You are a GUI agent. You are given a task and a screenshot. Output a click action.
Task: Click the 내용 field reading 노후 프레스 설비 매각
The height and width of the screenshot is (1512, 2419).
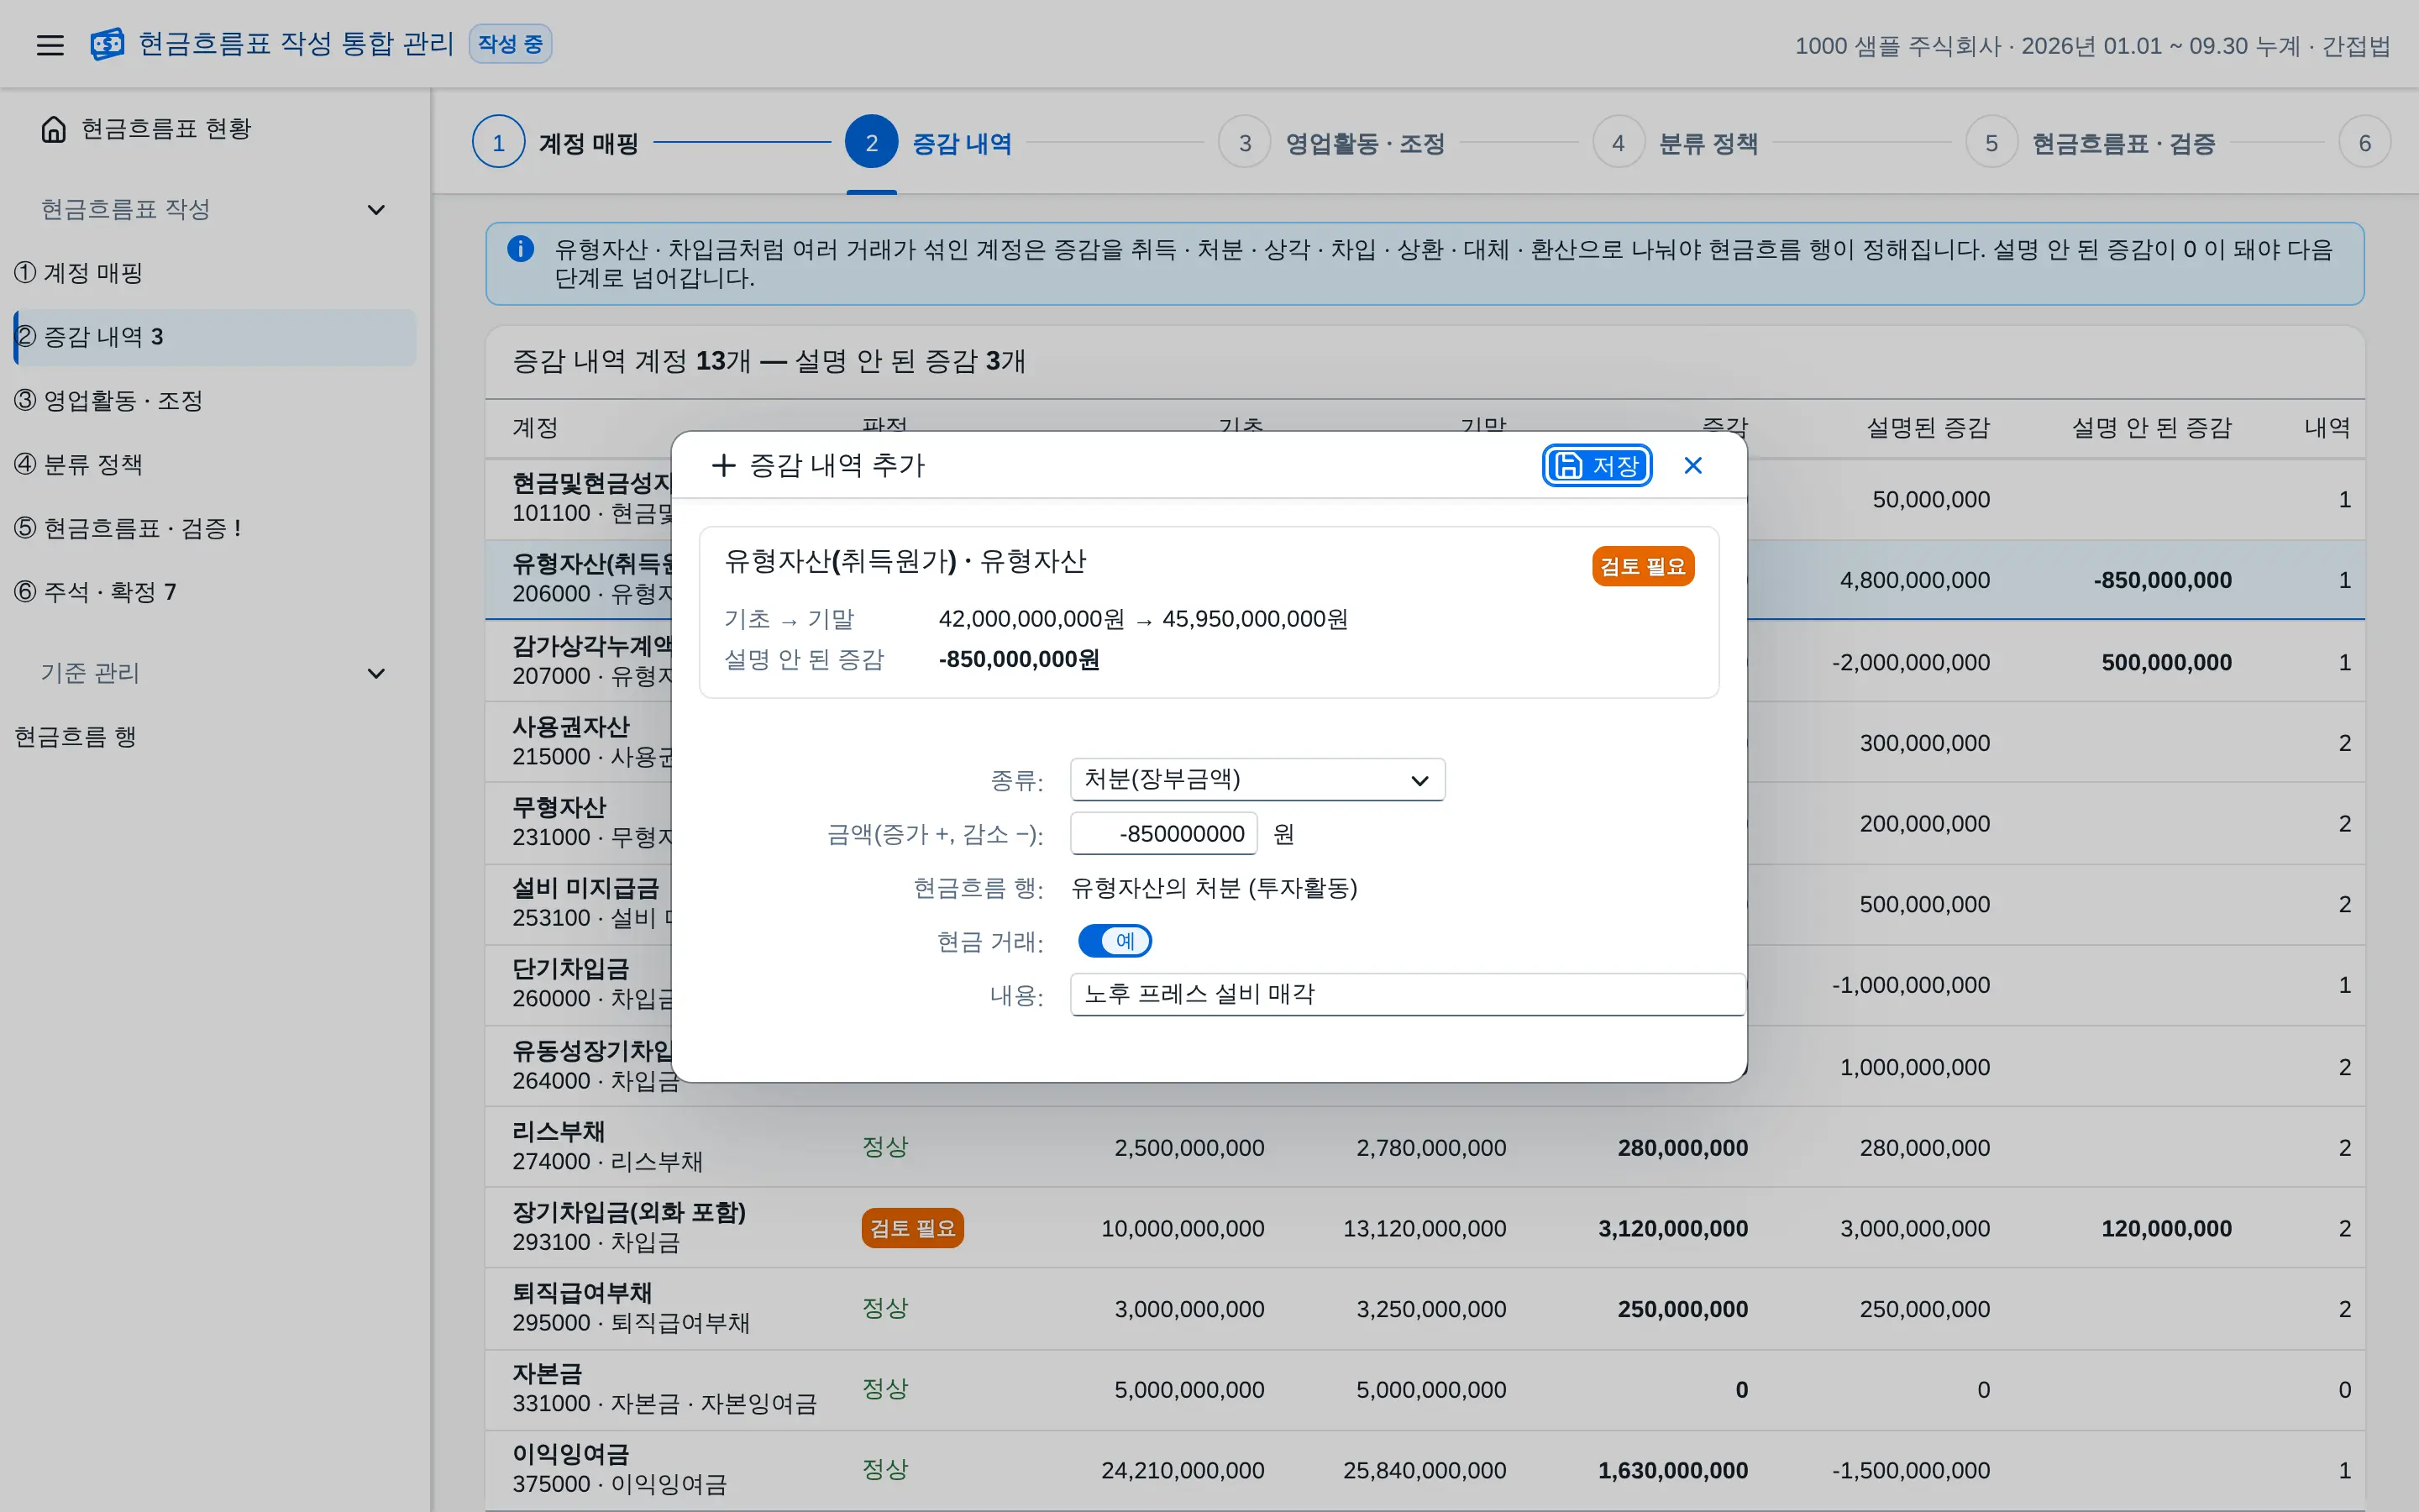[1408, 994]
